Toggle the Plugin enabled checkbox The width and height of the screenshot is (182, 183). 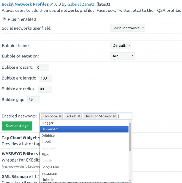coord(4,19)
